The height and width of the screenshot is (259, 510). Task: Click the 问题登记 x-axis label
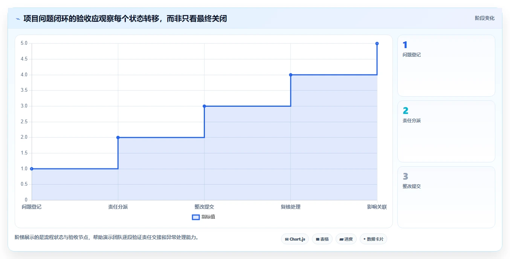click(32, 207)
